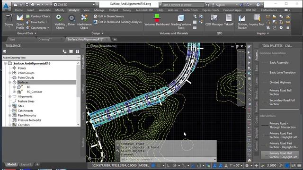Toggle polar tracking in status bar
Viewport: 303px width, 170px height.
pos(175,165)
